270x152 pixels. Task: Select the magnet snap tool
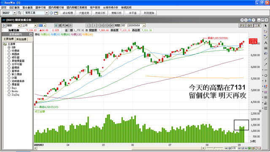tap(266, 87)
